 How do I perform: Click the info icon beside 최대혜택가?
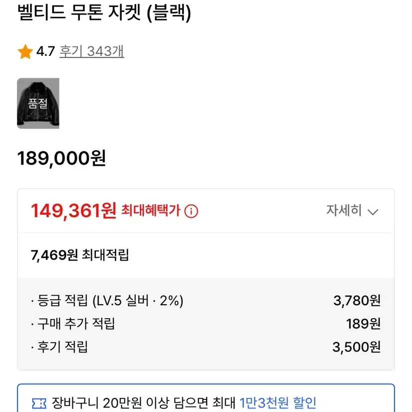coord(191,211)
